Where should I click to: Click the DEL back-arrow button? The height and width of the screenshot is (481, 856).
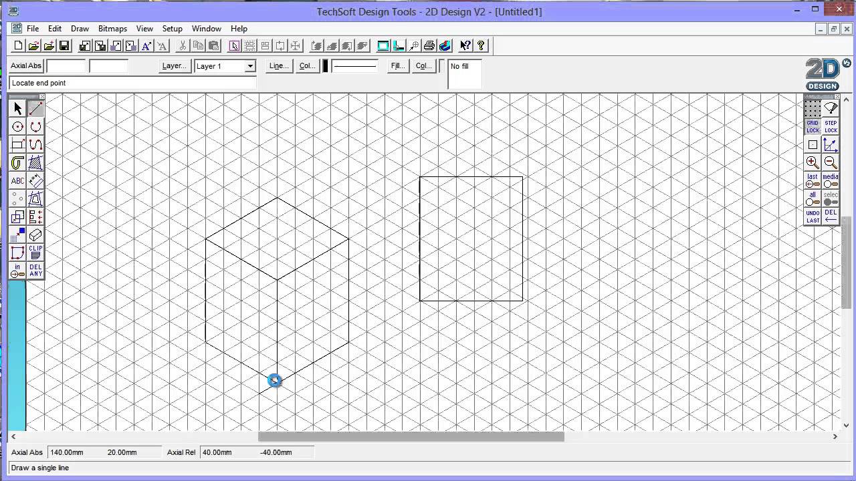coord(831,216)
